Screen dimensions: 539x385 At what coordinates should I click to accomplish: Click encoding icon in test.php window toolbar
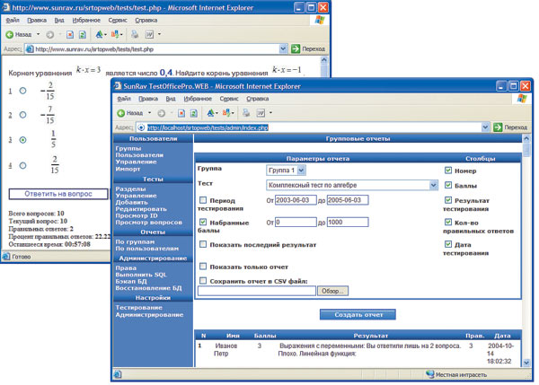tap(115, 34)
